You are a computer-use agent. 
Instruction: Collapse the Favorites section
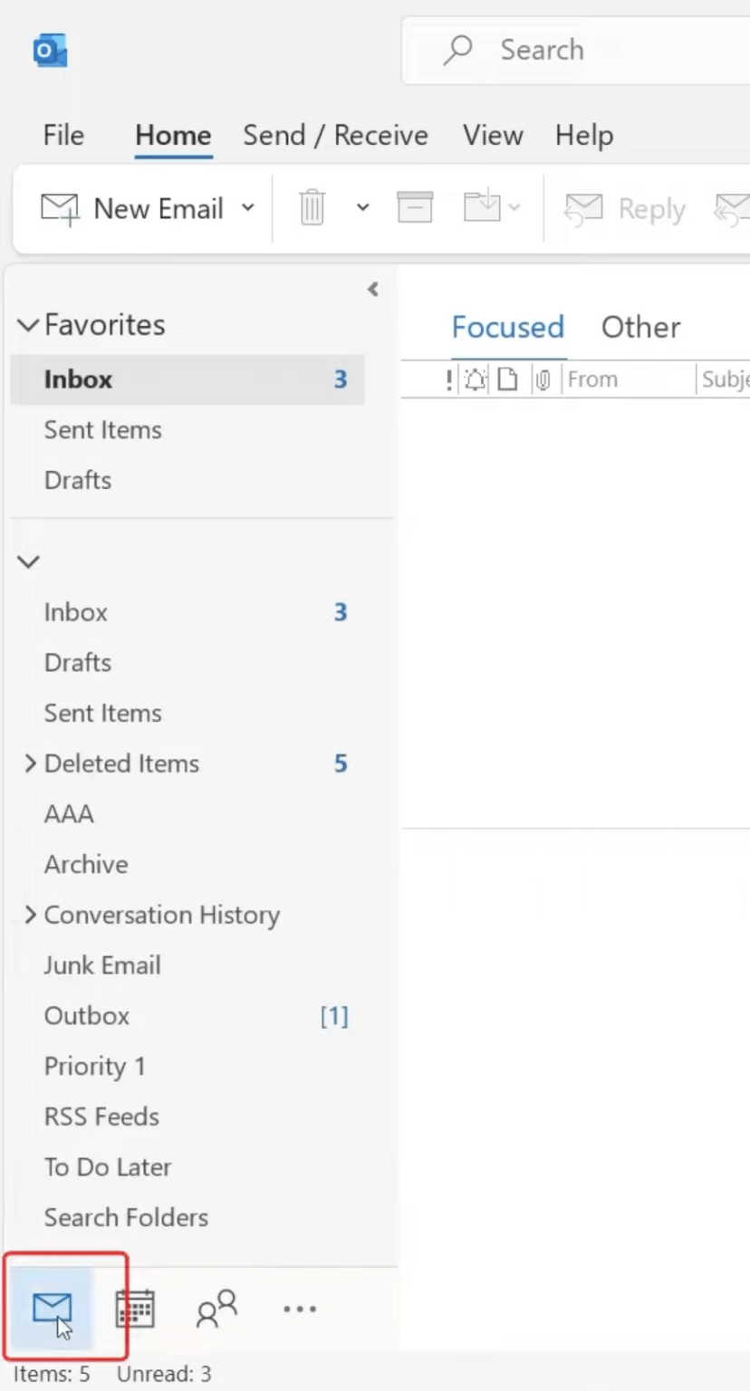coord(26,325)
